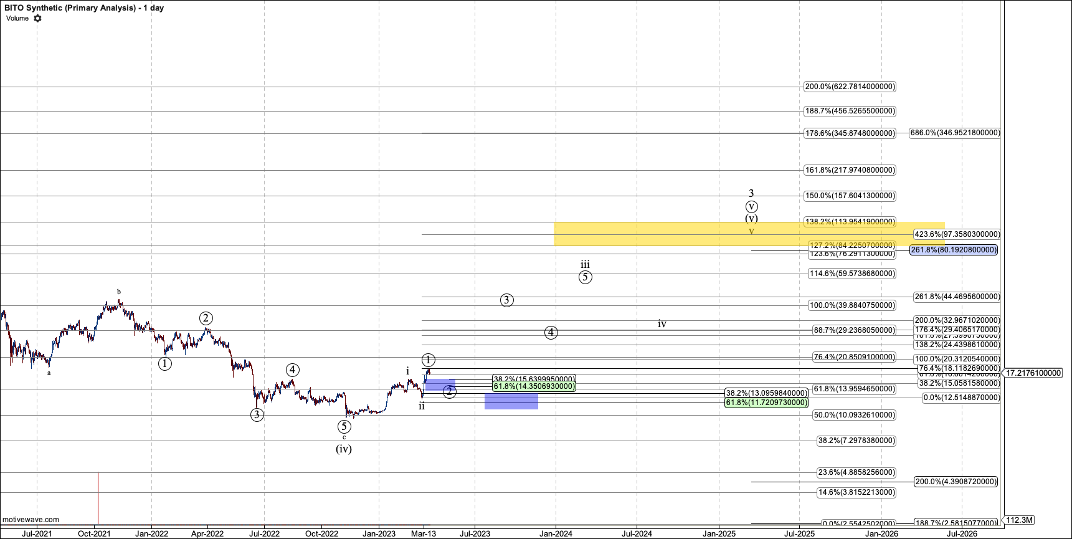The height and width of the screenshot is (539, 1072).
Task: Open the Volume study settings gear
Action: pyautogui.click(x=37, y=18)
